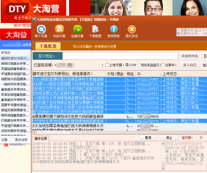Click the 价格/佣金 column header

coord(115,74)
